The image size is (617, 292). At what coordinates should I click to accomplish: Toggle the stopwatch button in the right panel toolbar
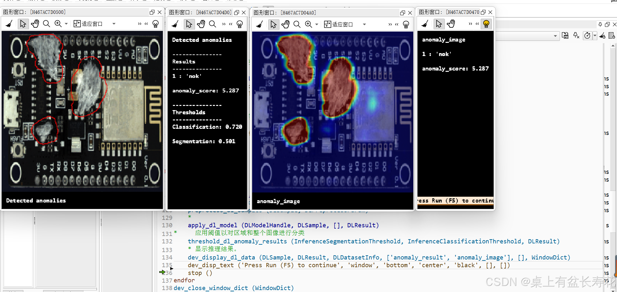[x=587, y=35]
